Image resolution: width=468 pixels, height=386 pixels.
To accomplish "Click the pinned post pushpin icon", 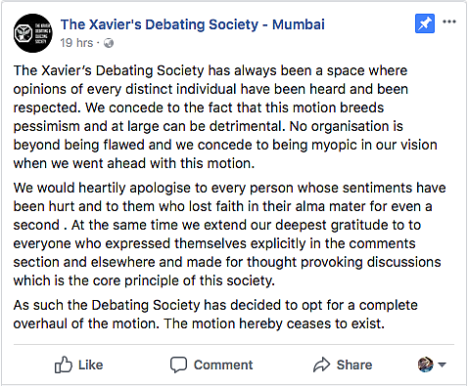I will coord(425,23).
